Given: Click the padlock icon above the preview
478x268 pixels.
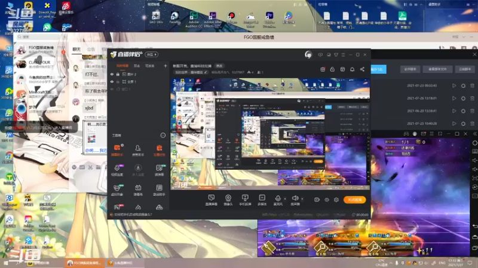Looking at the screenshot, I should point(332,69).
